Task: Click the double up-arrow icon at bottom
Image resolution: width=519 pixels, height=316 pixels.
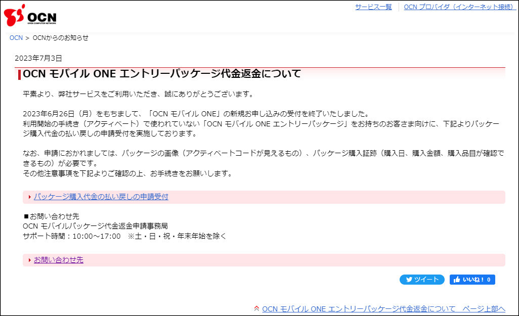Action: (256, 309)
